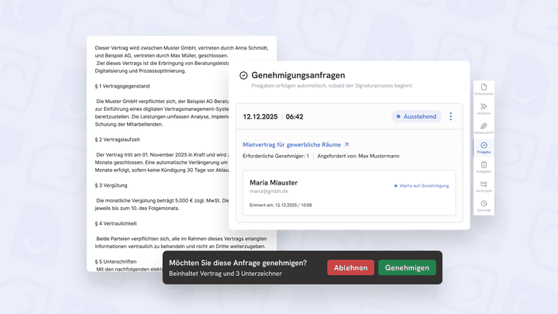
Task: Click the § 3 Vergütung heading in document
Action: pyautogui.click(x=111, y=185)
